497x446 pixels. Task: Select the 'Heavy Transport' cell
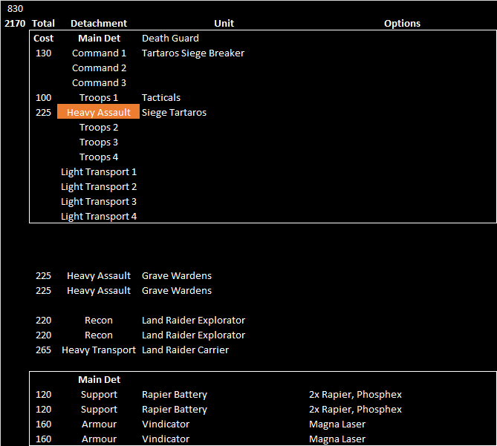pyautogui.click(x=99, y=350)
